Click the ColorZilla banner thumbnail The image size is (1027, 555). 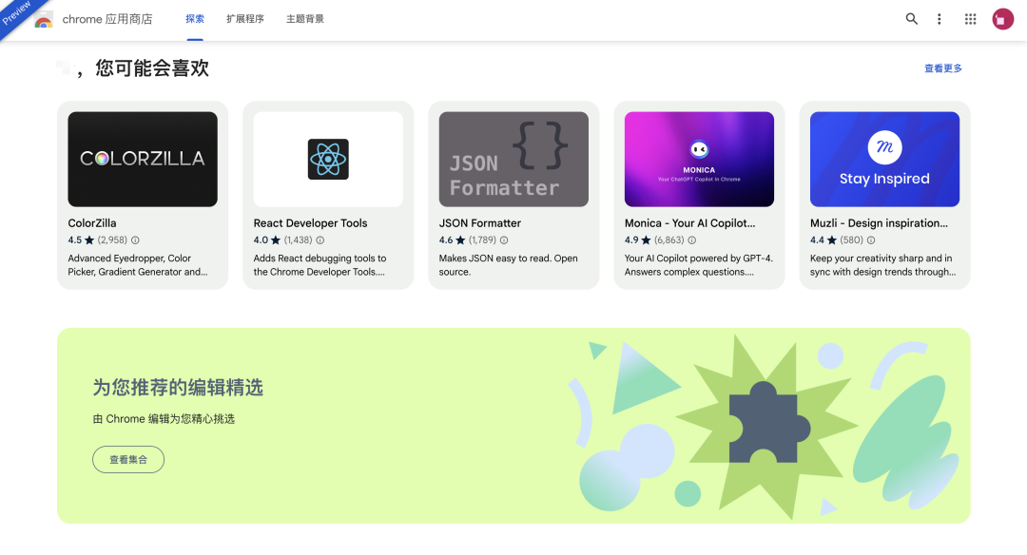coord(143,159)
